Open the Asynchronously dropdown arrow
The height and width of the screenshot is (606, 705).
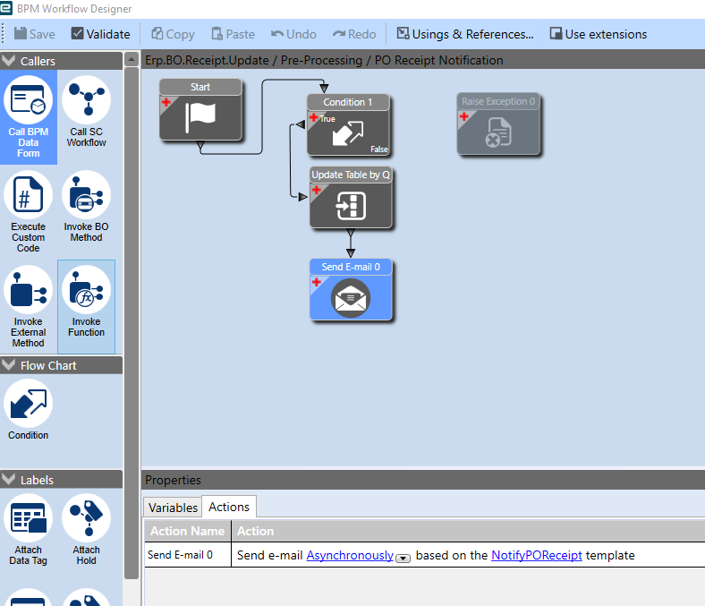pyautogui.click(x=403, y=559)
